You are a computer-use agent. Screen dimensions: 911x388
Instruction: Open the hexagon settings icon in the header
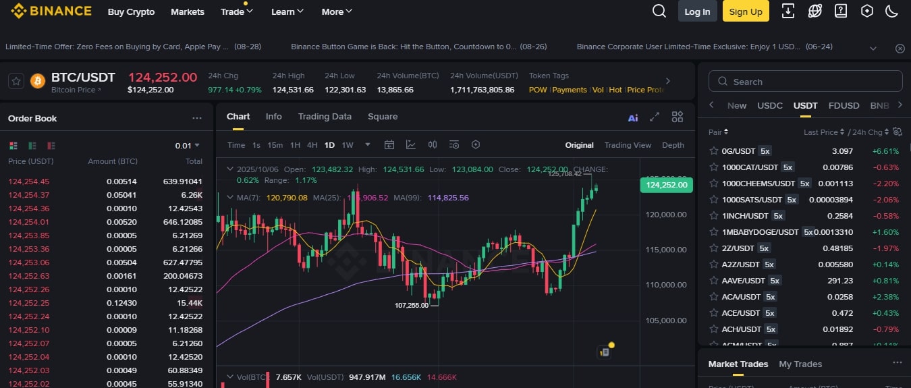[867, 11]
